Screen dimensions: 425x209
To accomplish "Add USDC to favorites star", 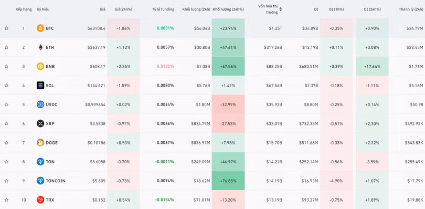I will pyautogui.click(x=6, y=104).
